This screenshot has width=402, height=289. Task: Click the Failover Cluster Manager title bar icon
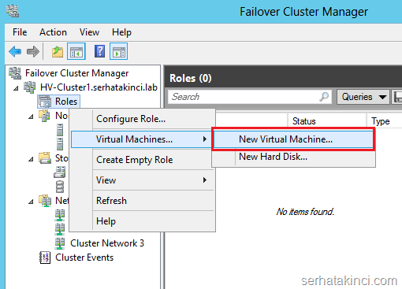coord(13,12)
